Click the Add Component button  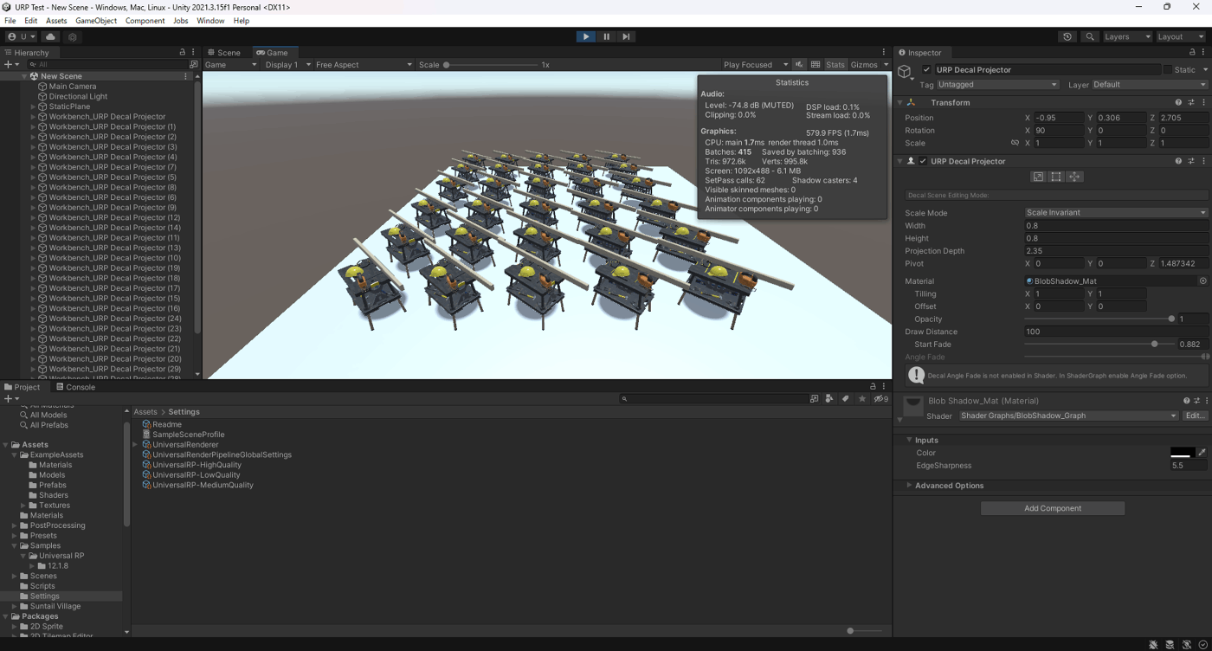pos(1053,508)
